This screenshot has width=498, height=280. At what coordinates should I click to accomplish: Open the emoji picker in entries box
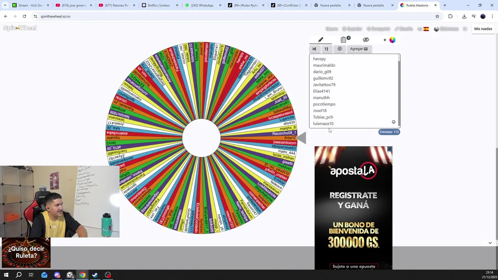(x=393, y=122)
